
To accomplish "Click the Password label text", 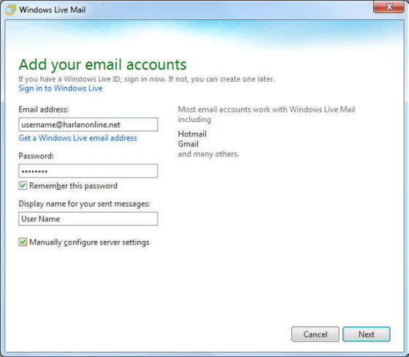I will [36, 156].
